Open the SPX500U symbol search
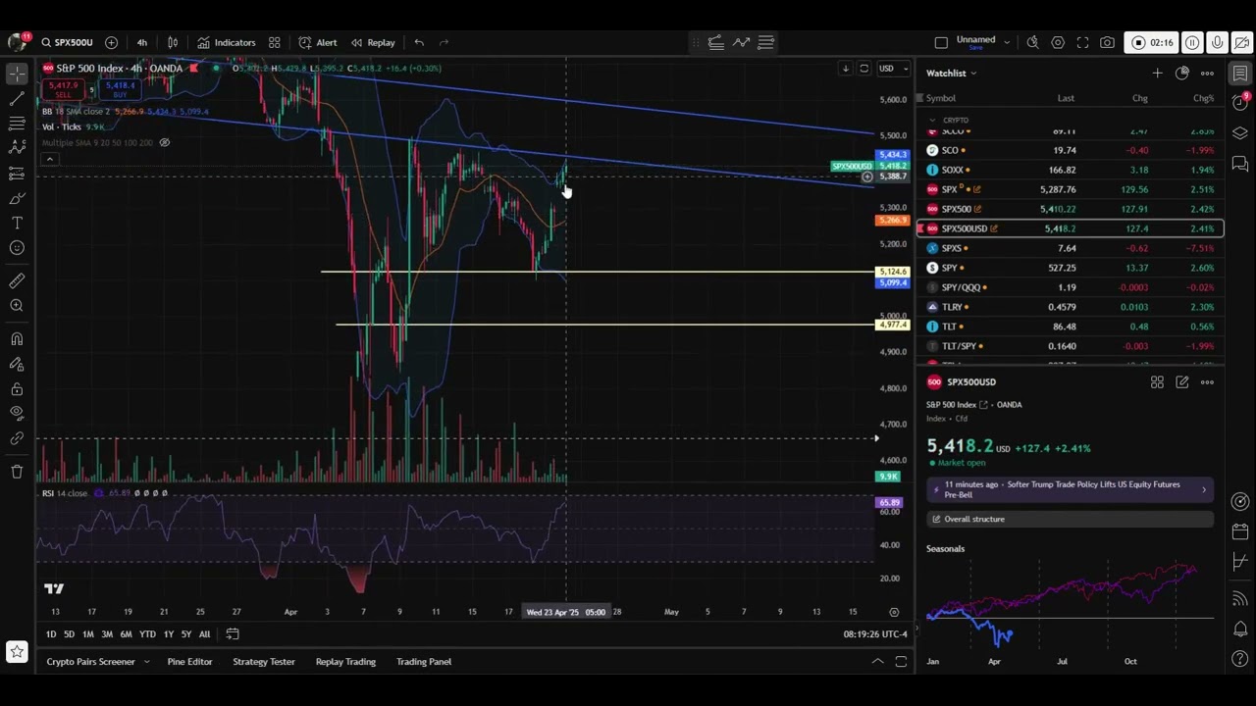Image resolution: width=1256 pixels, height=706 pixels. tap(67, 42)
